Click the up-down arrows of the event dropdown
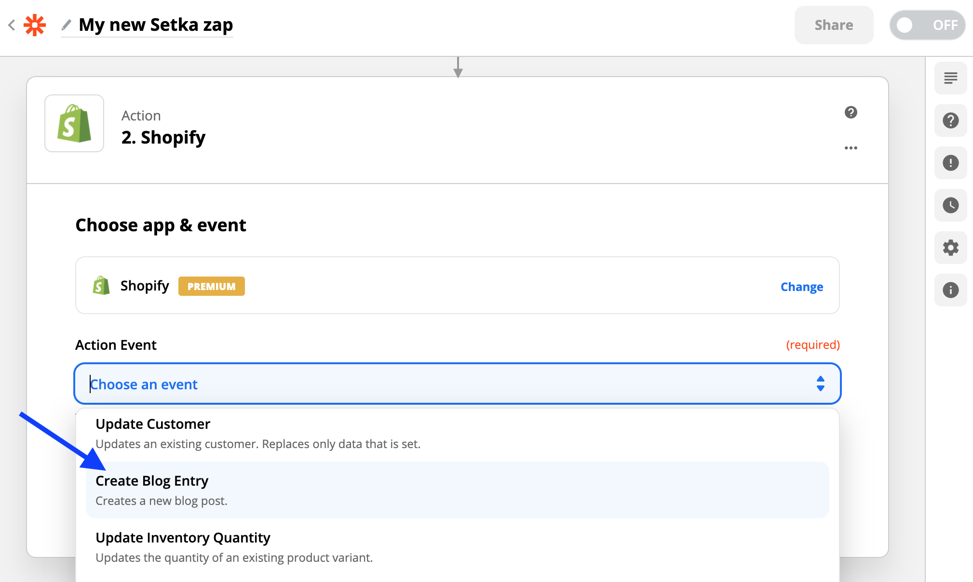Screen dimensions: 973x582 click(820, 384)
